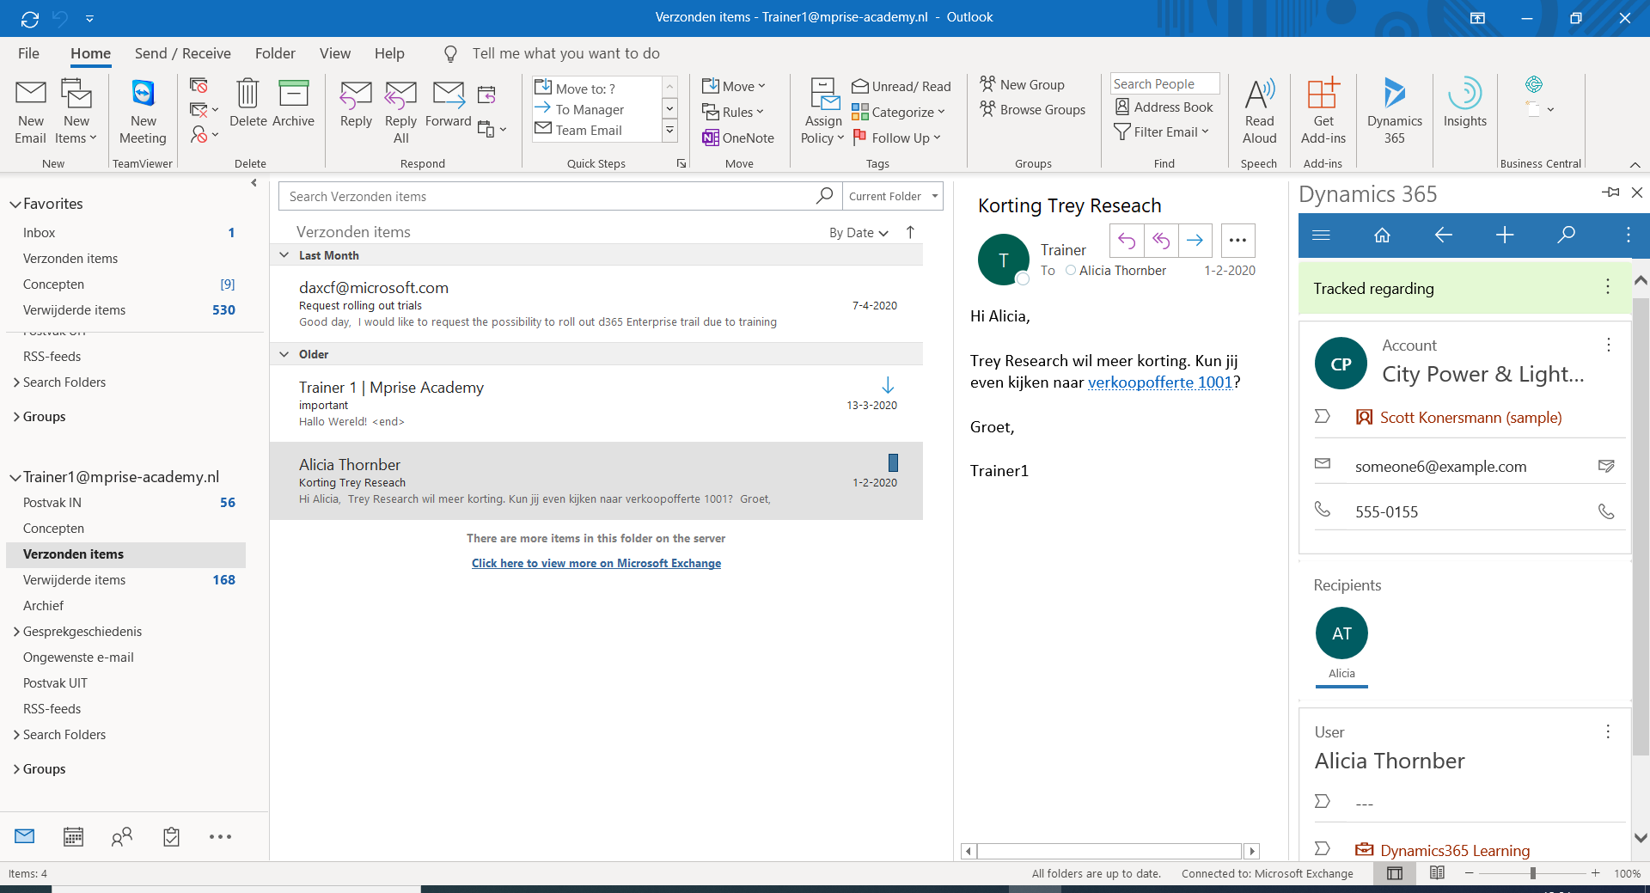Viewport: 1650px width, 893px height.
Task: Switch to Calendar view in navigation bar
Action: pos(73,836)
